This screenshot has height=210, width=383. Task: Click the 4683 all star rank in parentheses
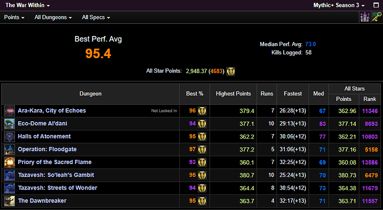click(216, 71)
